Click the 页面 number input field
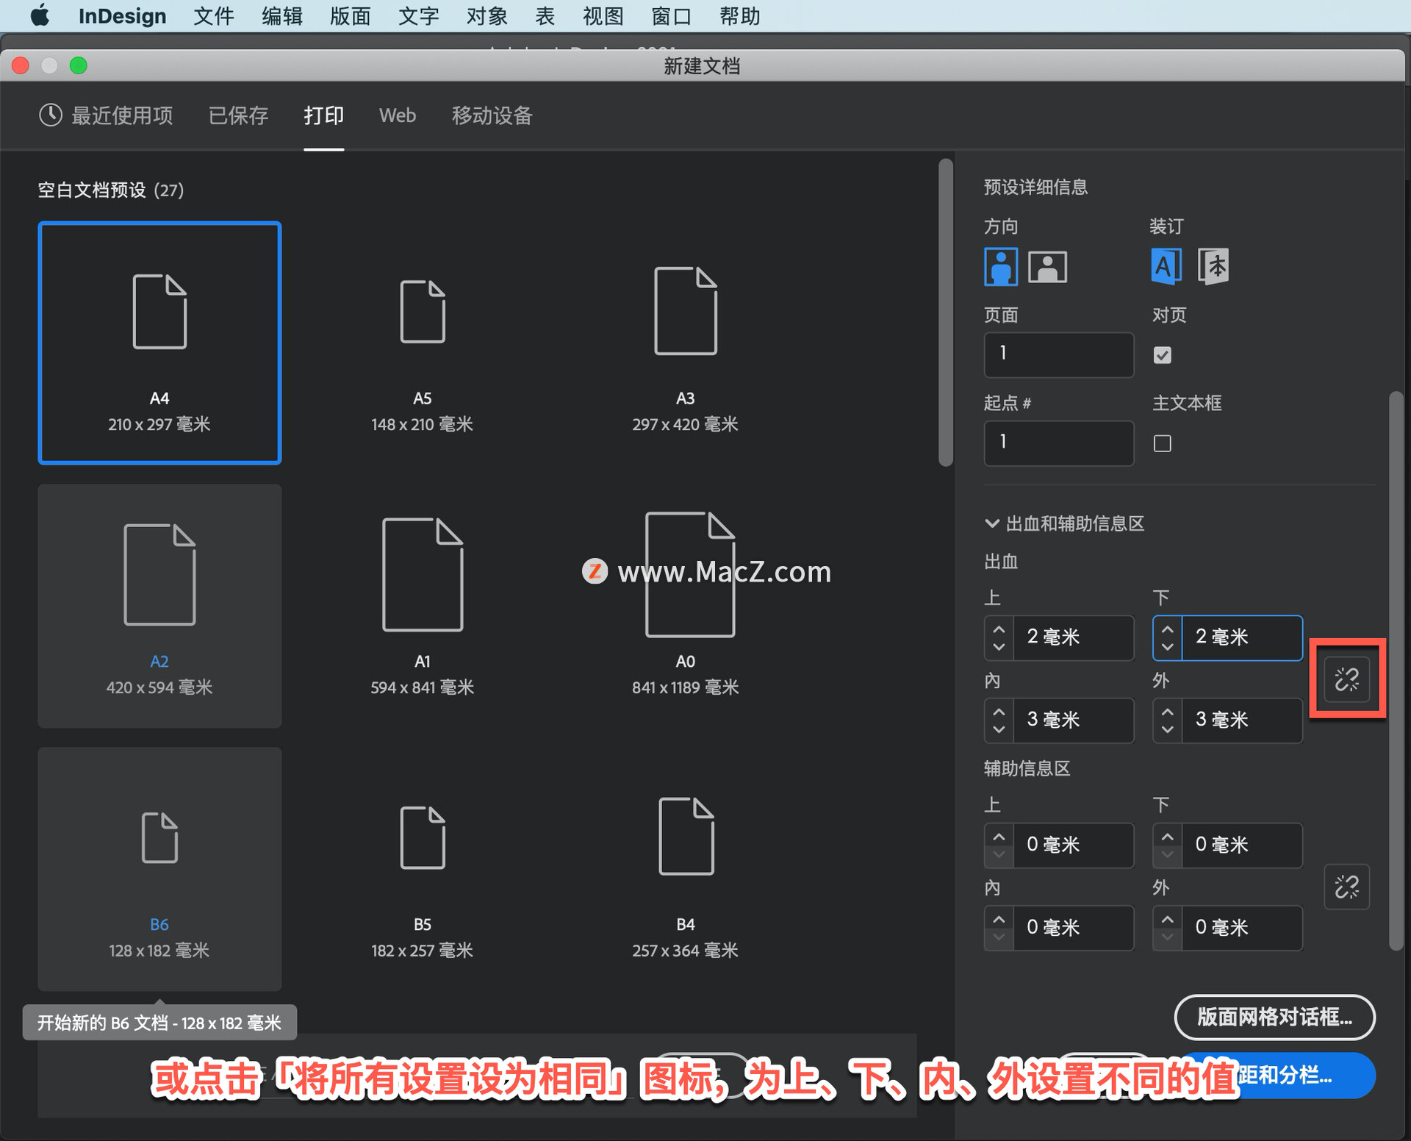Screen dimensions: 1411x1141 click(x=1058, y=354)
